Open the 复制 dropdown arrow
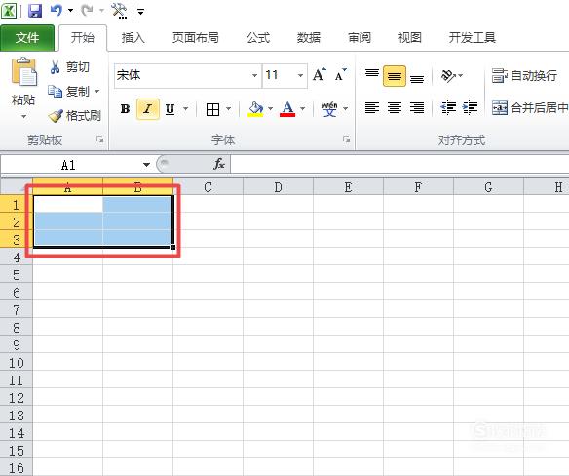 click(x=96, y=91)
